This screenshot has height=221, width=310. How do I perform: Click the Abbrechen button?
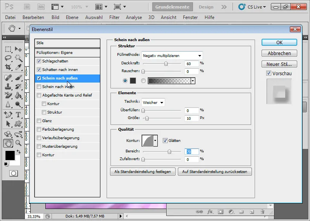(x=279, y=53)
